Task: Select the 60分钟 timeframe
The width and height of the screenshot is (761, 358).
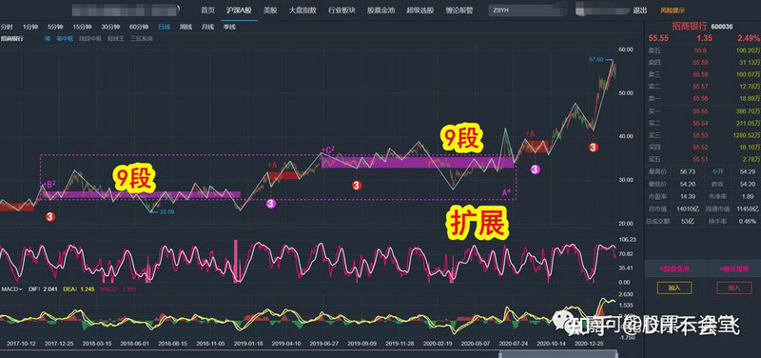Action: click(138, 28)
